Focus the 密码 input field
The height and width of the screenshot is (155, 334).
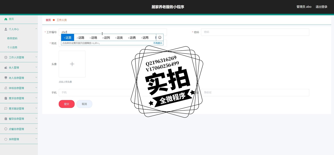click(255, 32)
